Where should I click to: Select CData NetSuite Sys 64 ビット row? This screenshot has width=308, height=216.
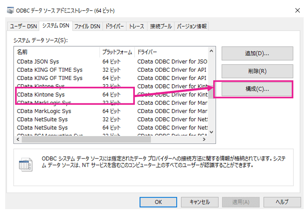click(x=111, y=128)
